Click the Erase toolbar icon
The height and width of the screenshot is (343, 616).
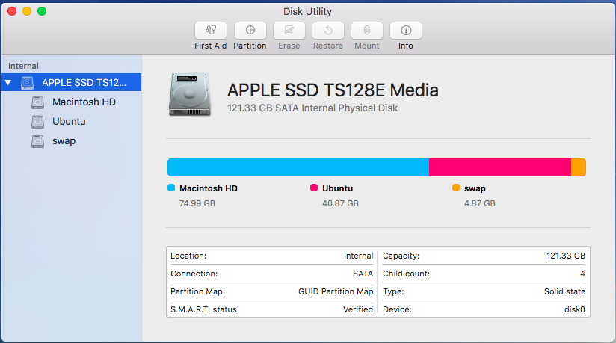click(289, 31)
